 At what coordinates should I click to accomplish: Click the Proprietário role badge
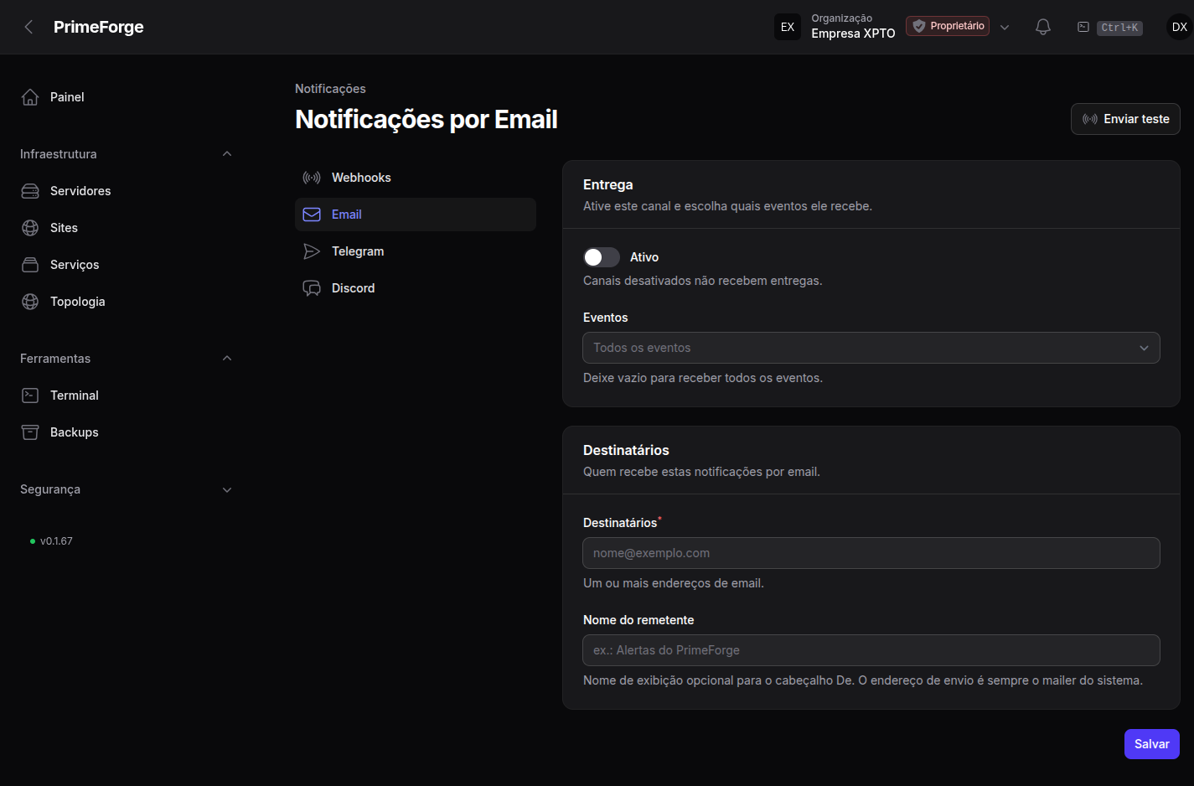pos(948,26)
